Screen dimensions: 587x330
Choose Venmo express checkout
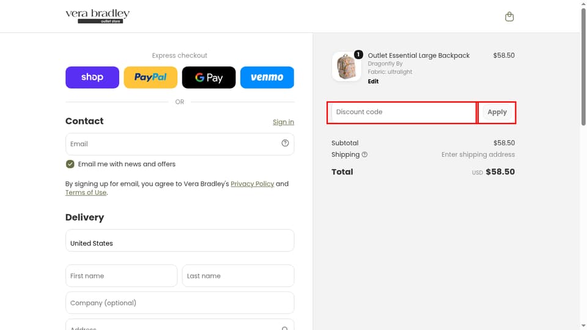click(267, 78)
